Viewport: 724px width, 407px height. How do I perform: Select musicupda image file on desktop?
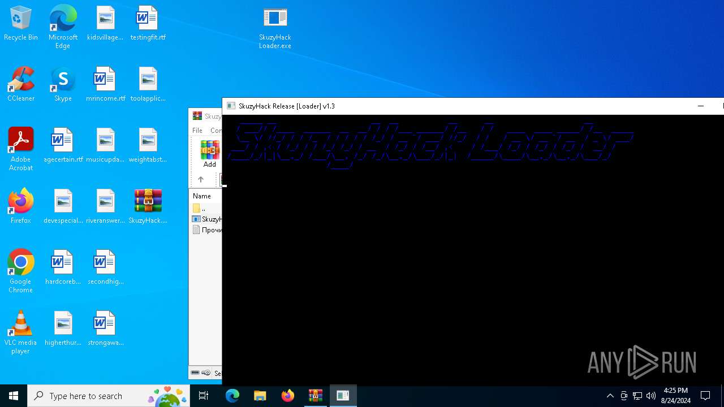pyautogui.click(x=105, y=146)
